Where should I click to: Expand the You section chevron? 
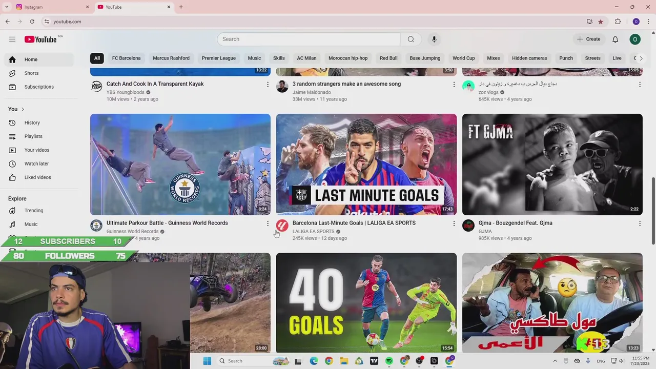pyautogui.click(x=23, y=109)
